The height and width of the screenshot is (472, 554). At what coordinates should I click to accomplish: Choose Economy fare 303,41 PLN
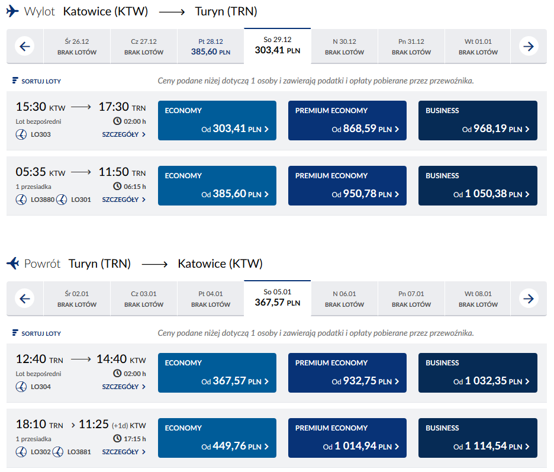tap(217, 121)
